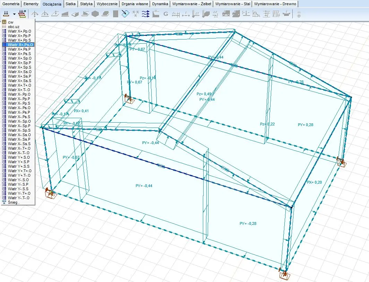
Task: Click the self-weight 'G' icon
Action: (x=165, y=14)
